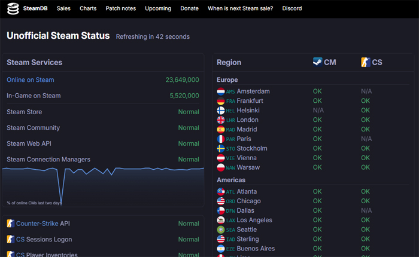Click the Steam CM column icon
The width and height of the screenshot is (419, 257).
coord(317,62)
